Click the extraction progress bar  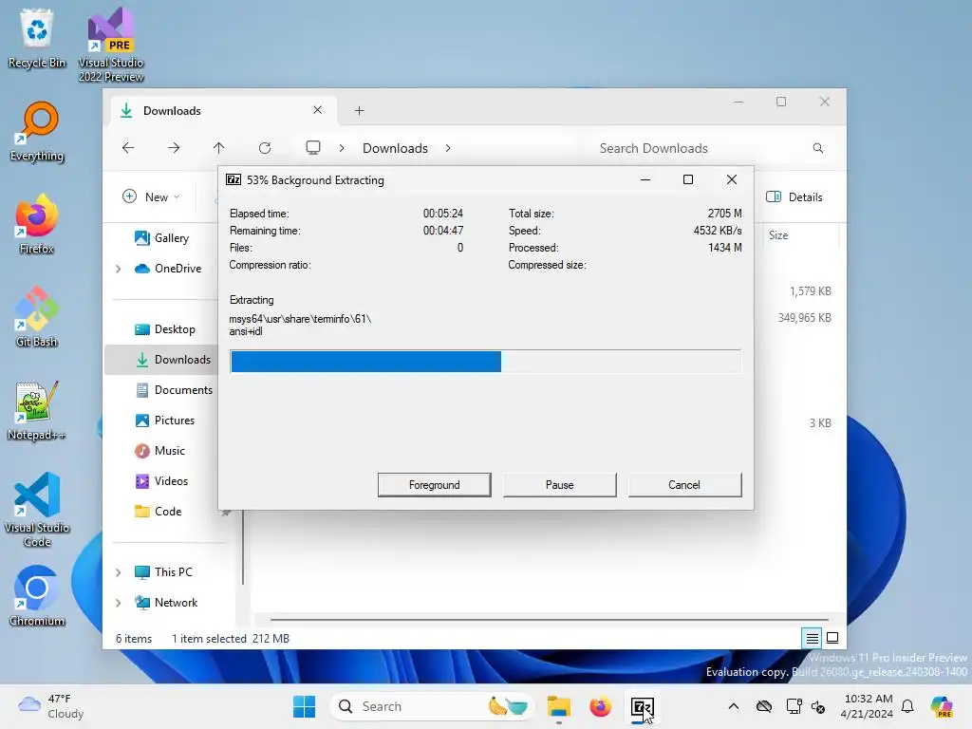pos(485,362)
